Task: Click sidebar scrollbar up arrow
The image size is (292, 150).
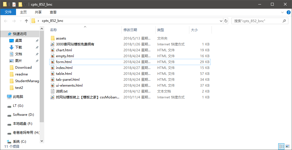Action: click(x=42, y=29)
